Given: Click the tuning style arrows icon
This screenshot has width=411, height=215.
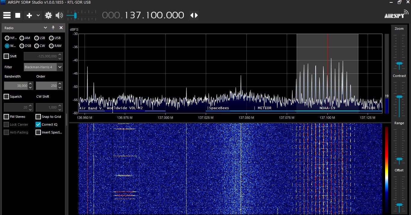Looking at the screenshot, I should (194, 15).
